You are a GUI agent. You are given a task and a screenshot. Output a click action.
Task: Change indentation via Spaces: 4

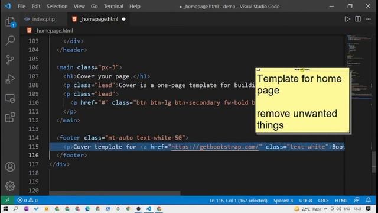(x=283, y=201)
